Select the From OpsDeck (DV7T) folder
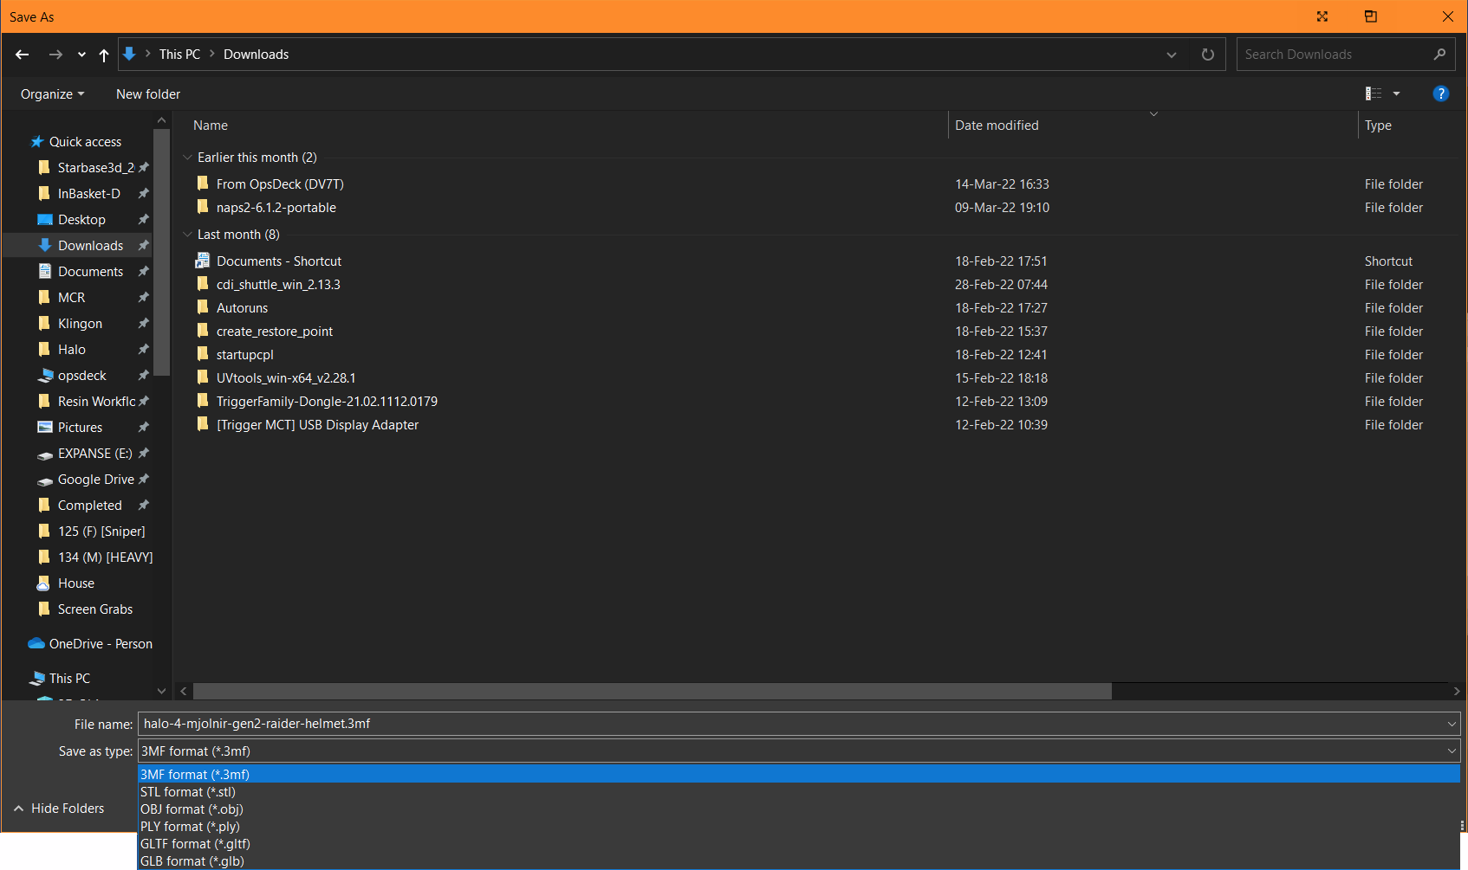This screenshot has height=870, width=1468. pos(280,184)
